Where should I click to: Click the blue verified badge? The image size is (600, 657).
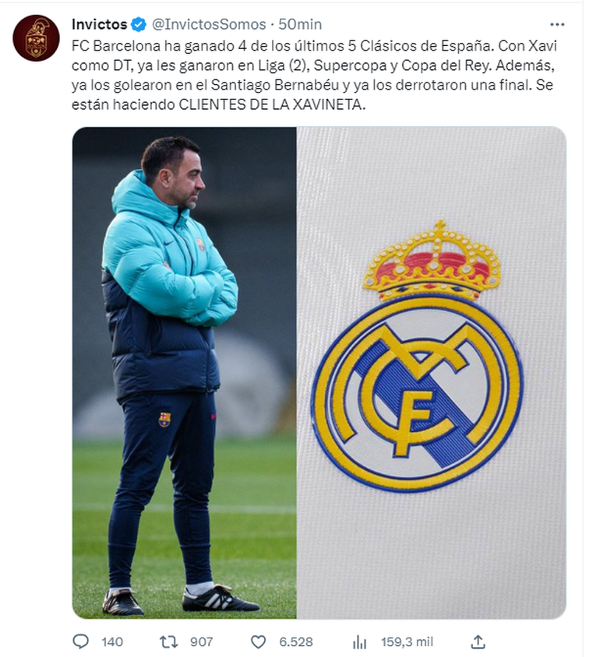click(139, 25)
